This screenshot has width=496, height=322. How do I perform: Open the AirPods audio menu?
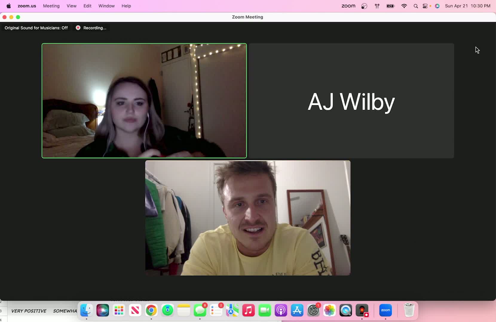[x=377, y=6]
